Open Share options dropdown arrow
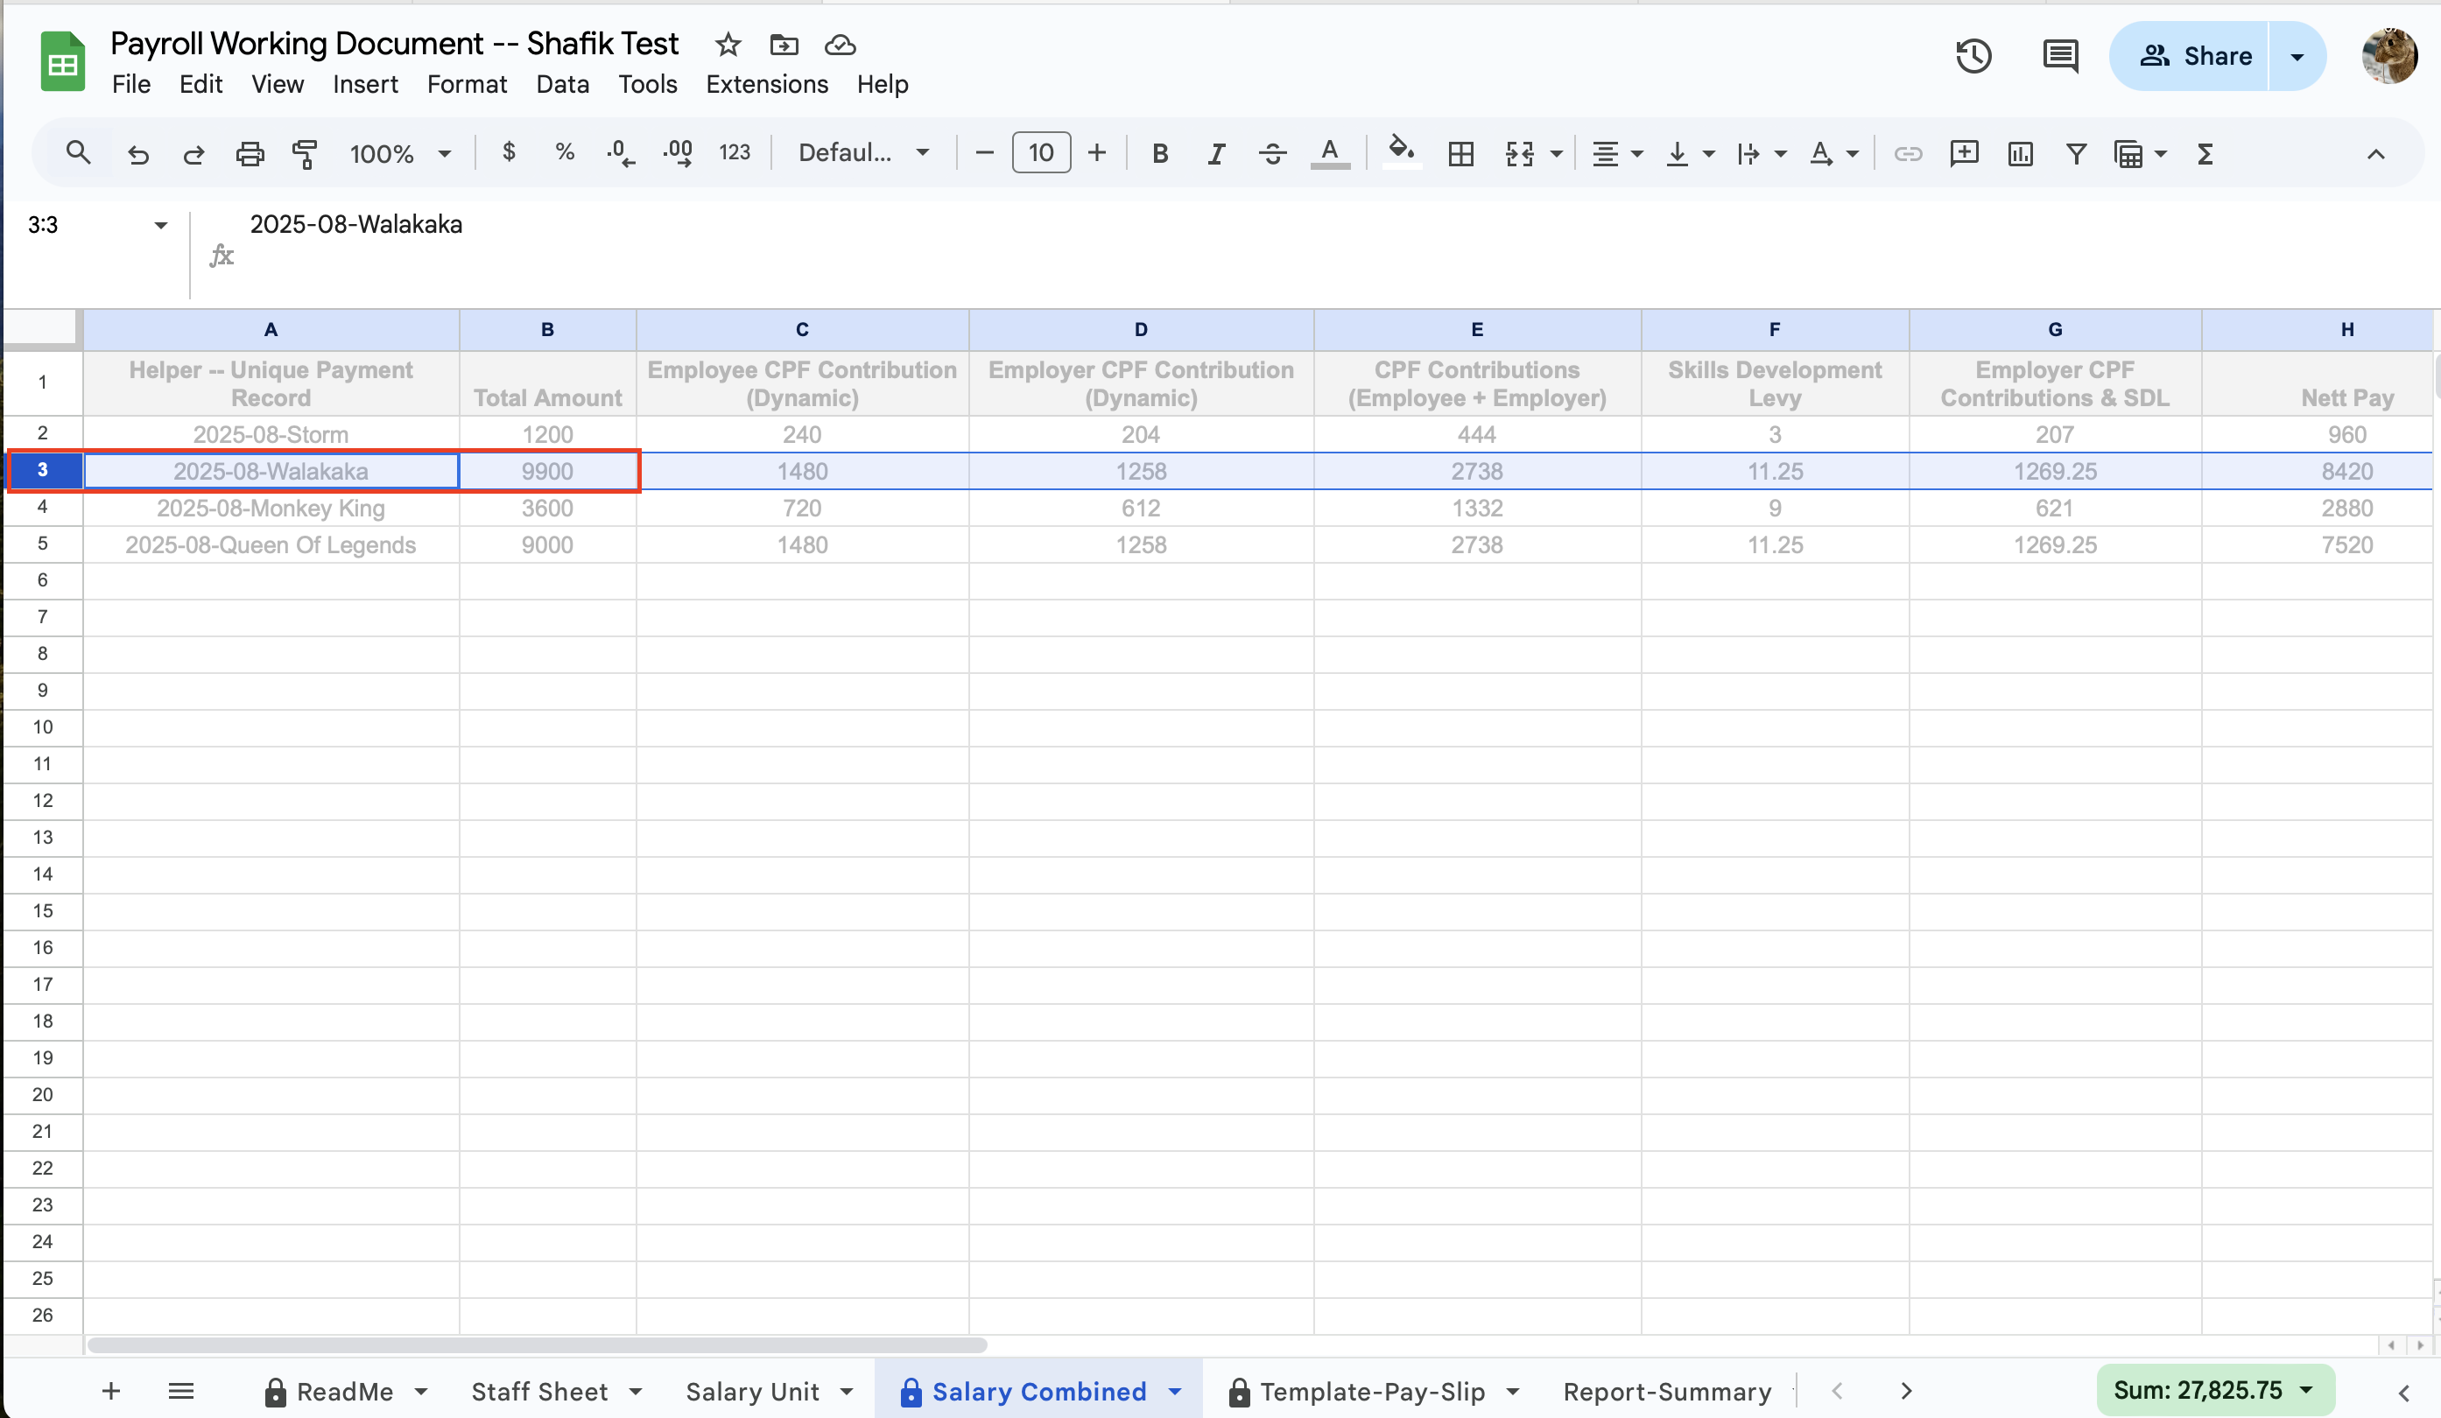 click(x=2297, y=56)
